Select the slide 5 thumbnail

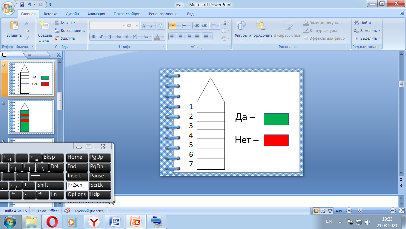click(31, 117)
